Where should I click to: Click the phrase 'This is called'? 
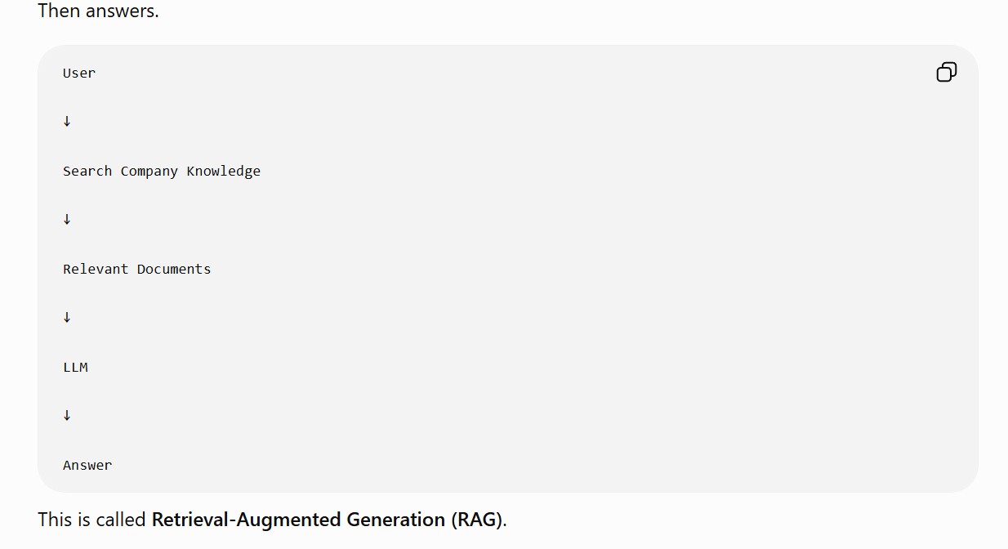[x=92, y=520]
